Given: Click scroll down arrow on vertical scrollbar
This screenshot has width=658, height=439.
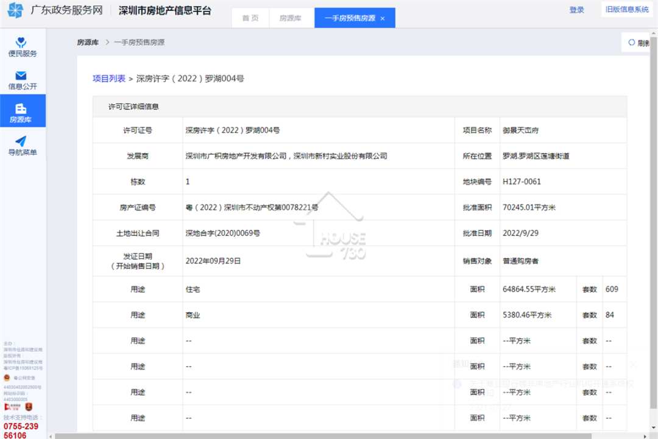Looking at the screenshot, I should (x=654, y=427).
